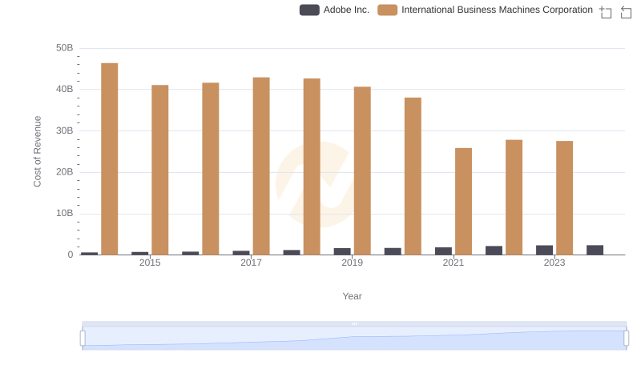This screenshot has width=641, height=369.
Task: Click the Year axis title
Action: point(352,296)
